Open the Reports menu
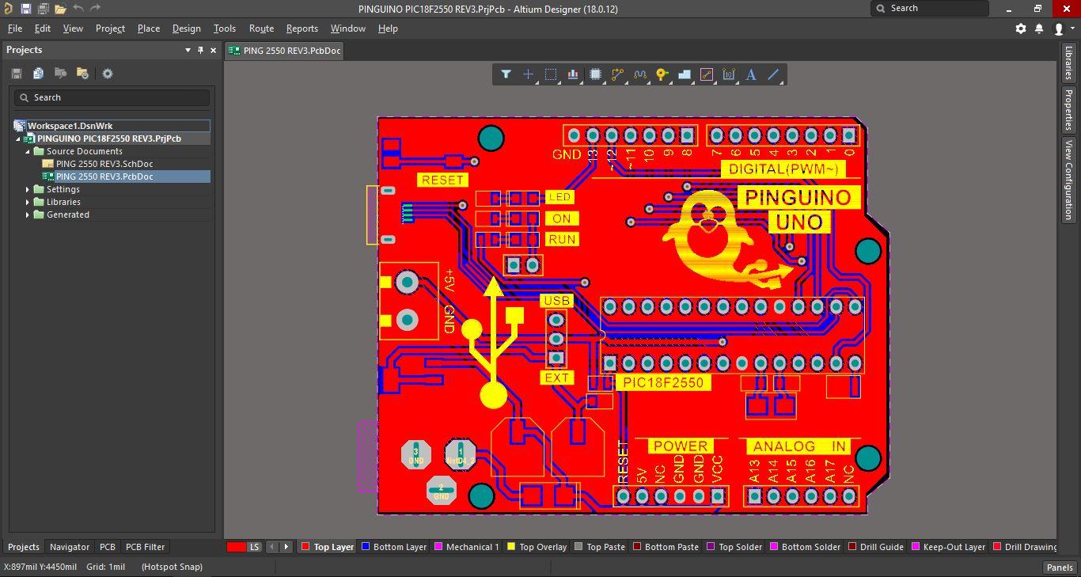 pos(302,28)
